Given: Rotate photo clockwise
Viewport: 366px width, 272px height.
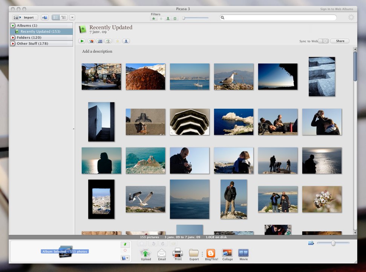Looking at the screenshot, I should pyautogui.click(x=163, y=243).
